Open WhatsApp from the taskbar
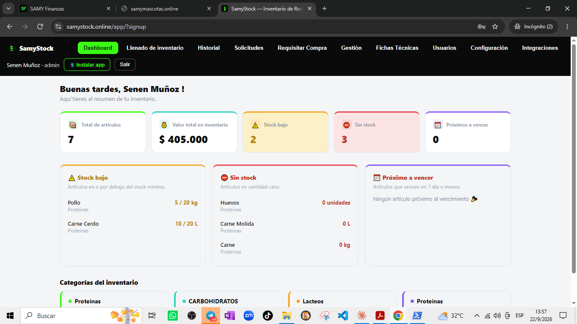The image size is (577, 324). click(173, 316)
